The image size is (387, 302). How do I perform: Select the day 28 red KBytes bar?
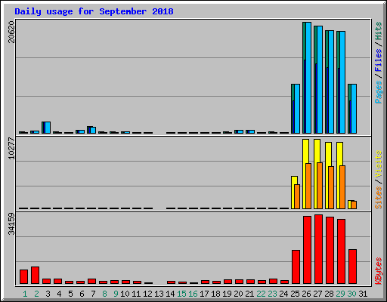click(x=330, y=251)
